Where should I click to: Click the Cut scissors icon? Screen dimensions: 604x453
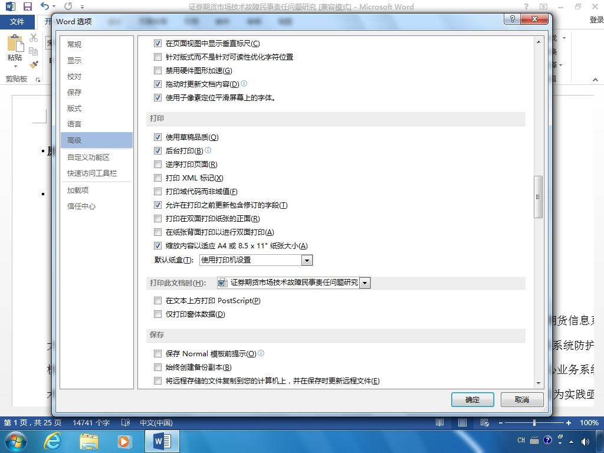[x=34, y=37]
